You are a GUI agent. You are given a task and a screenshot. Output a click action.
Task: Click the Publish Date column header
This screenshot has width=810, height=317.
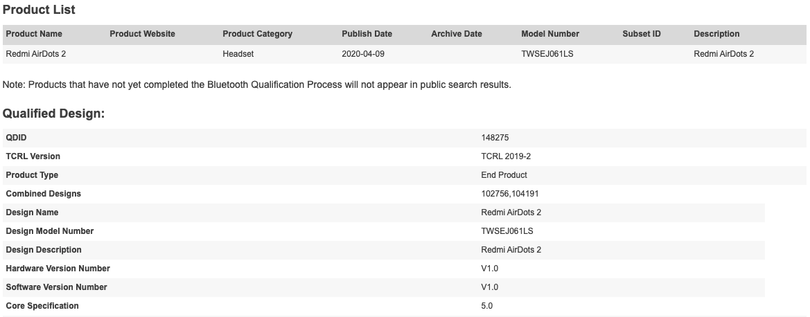[x=367, y=34]
